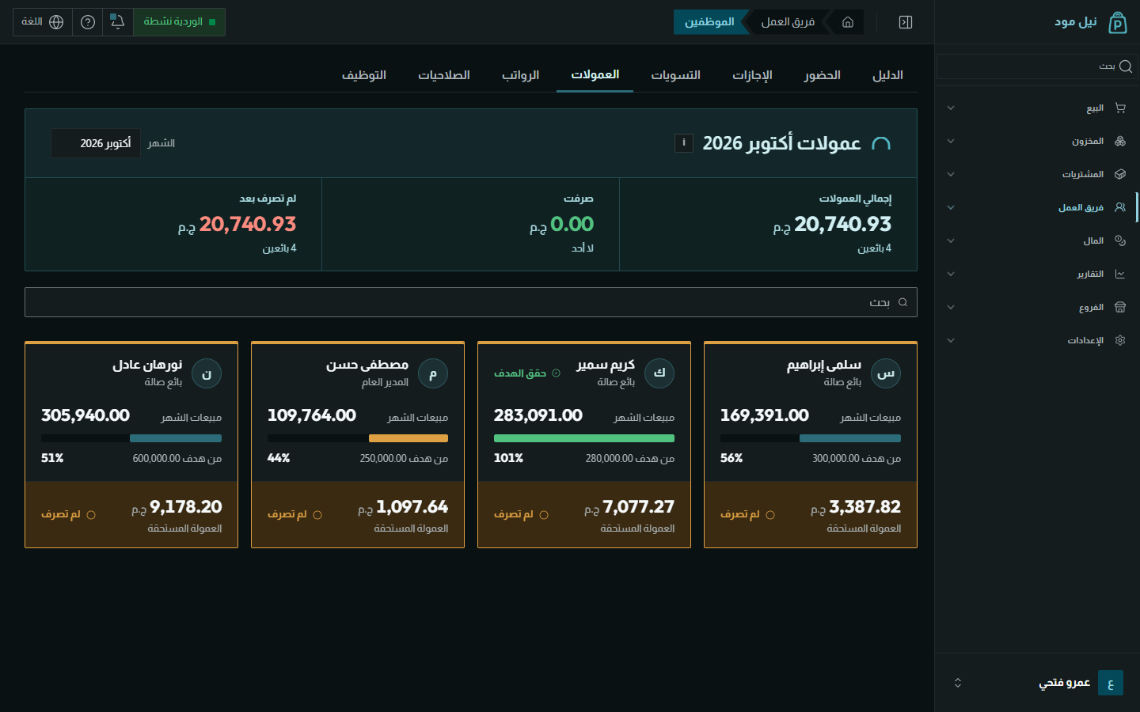This screenshot has height=712, width=1140.
Task: Switch to the الرواتب tab
Action: click(x=520, y=75)
